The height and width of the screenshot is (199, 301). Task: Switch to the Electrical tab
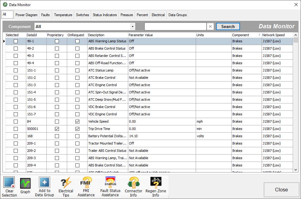[x=158, y=15]
